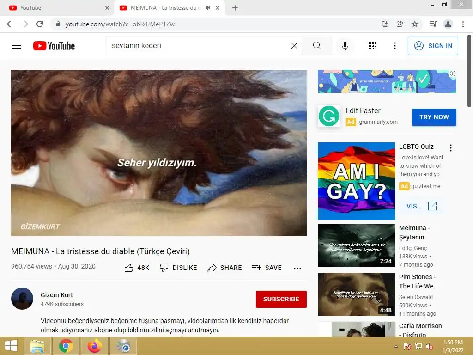Go to the YouTube home logo
This screenshot has height=355, width=473.
(54, 46)
